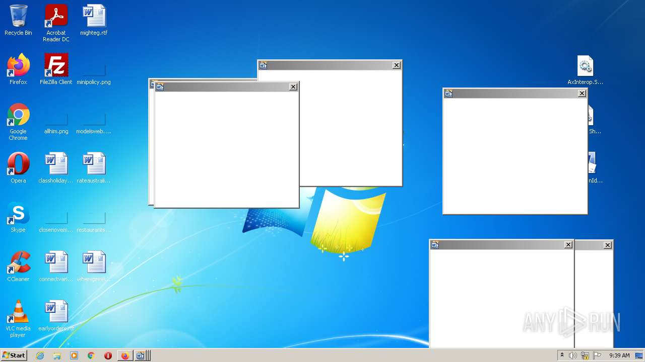
Task: Open the rateaustrali Word document icon
Action: click(x=94, y=168)
